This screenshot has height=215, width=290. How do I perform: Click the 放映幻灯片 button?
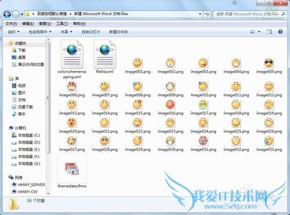pyautogui.click(x=90, y=32)
